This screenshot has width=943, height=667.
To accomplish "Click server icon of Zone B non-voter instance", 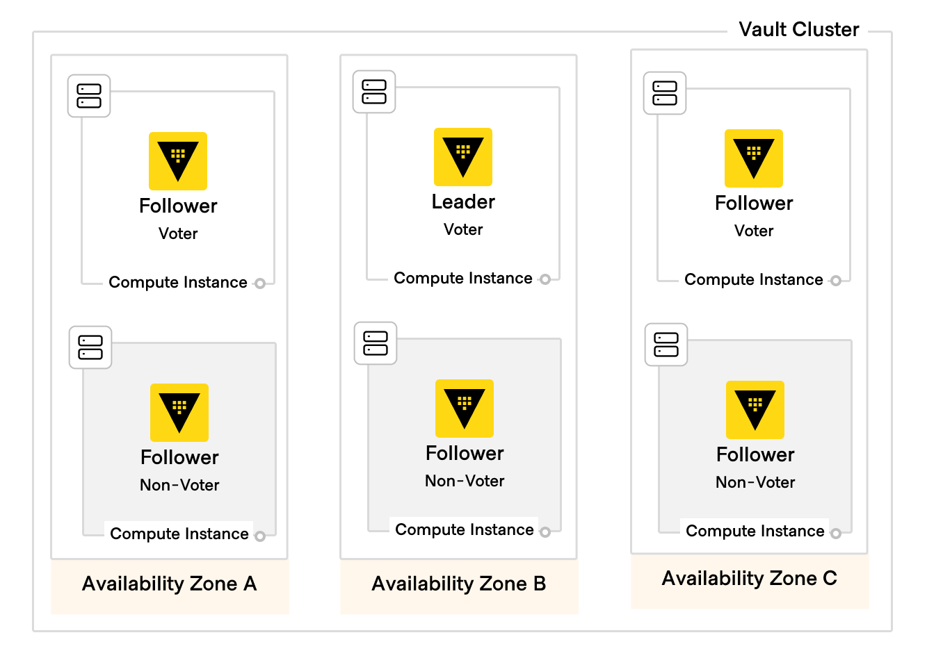I will 376,343.
